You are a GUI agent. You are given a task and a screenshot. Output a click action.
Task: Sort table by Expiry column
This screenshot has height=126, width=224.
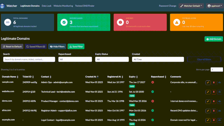(133, 77)
